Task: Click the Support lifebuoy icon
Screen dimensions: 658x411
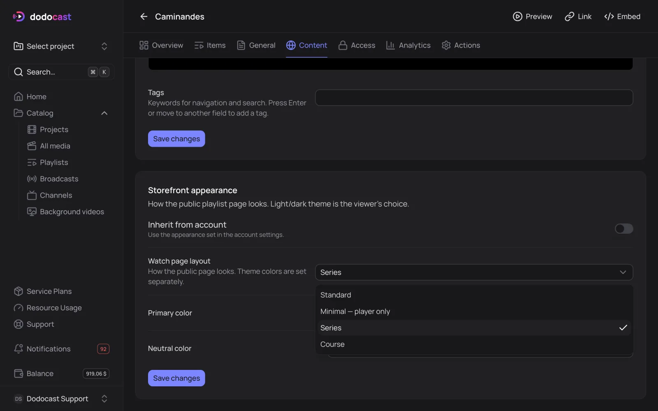Action: 19,324
